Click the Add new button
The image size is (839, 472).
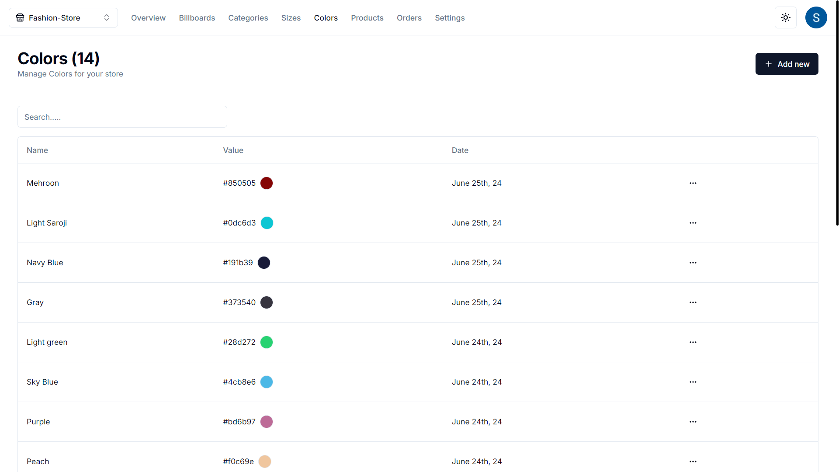[787, 64]
